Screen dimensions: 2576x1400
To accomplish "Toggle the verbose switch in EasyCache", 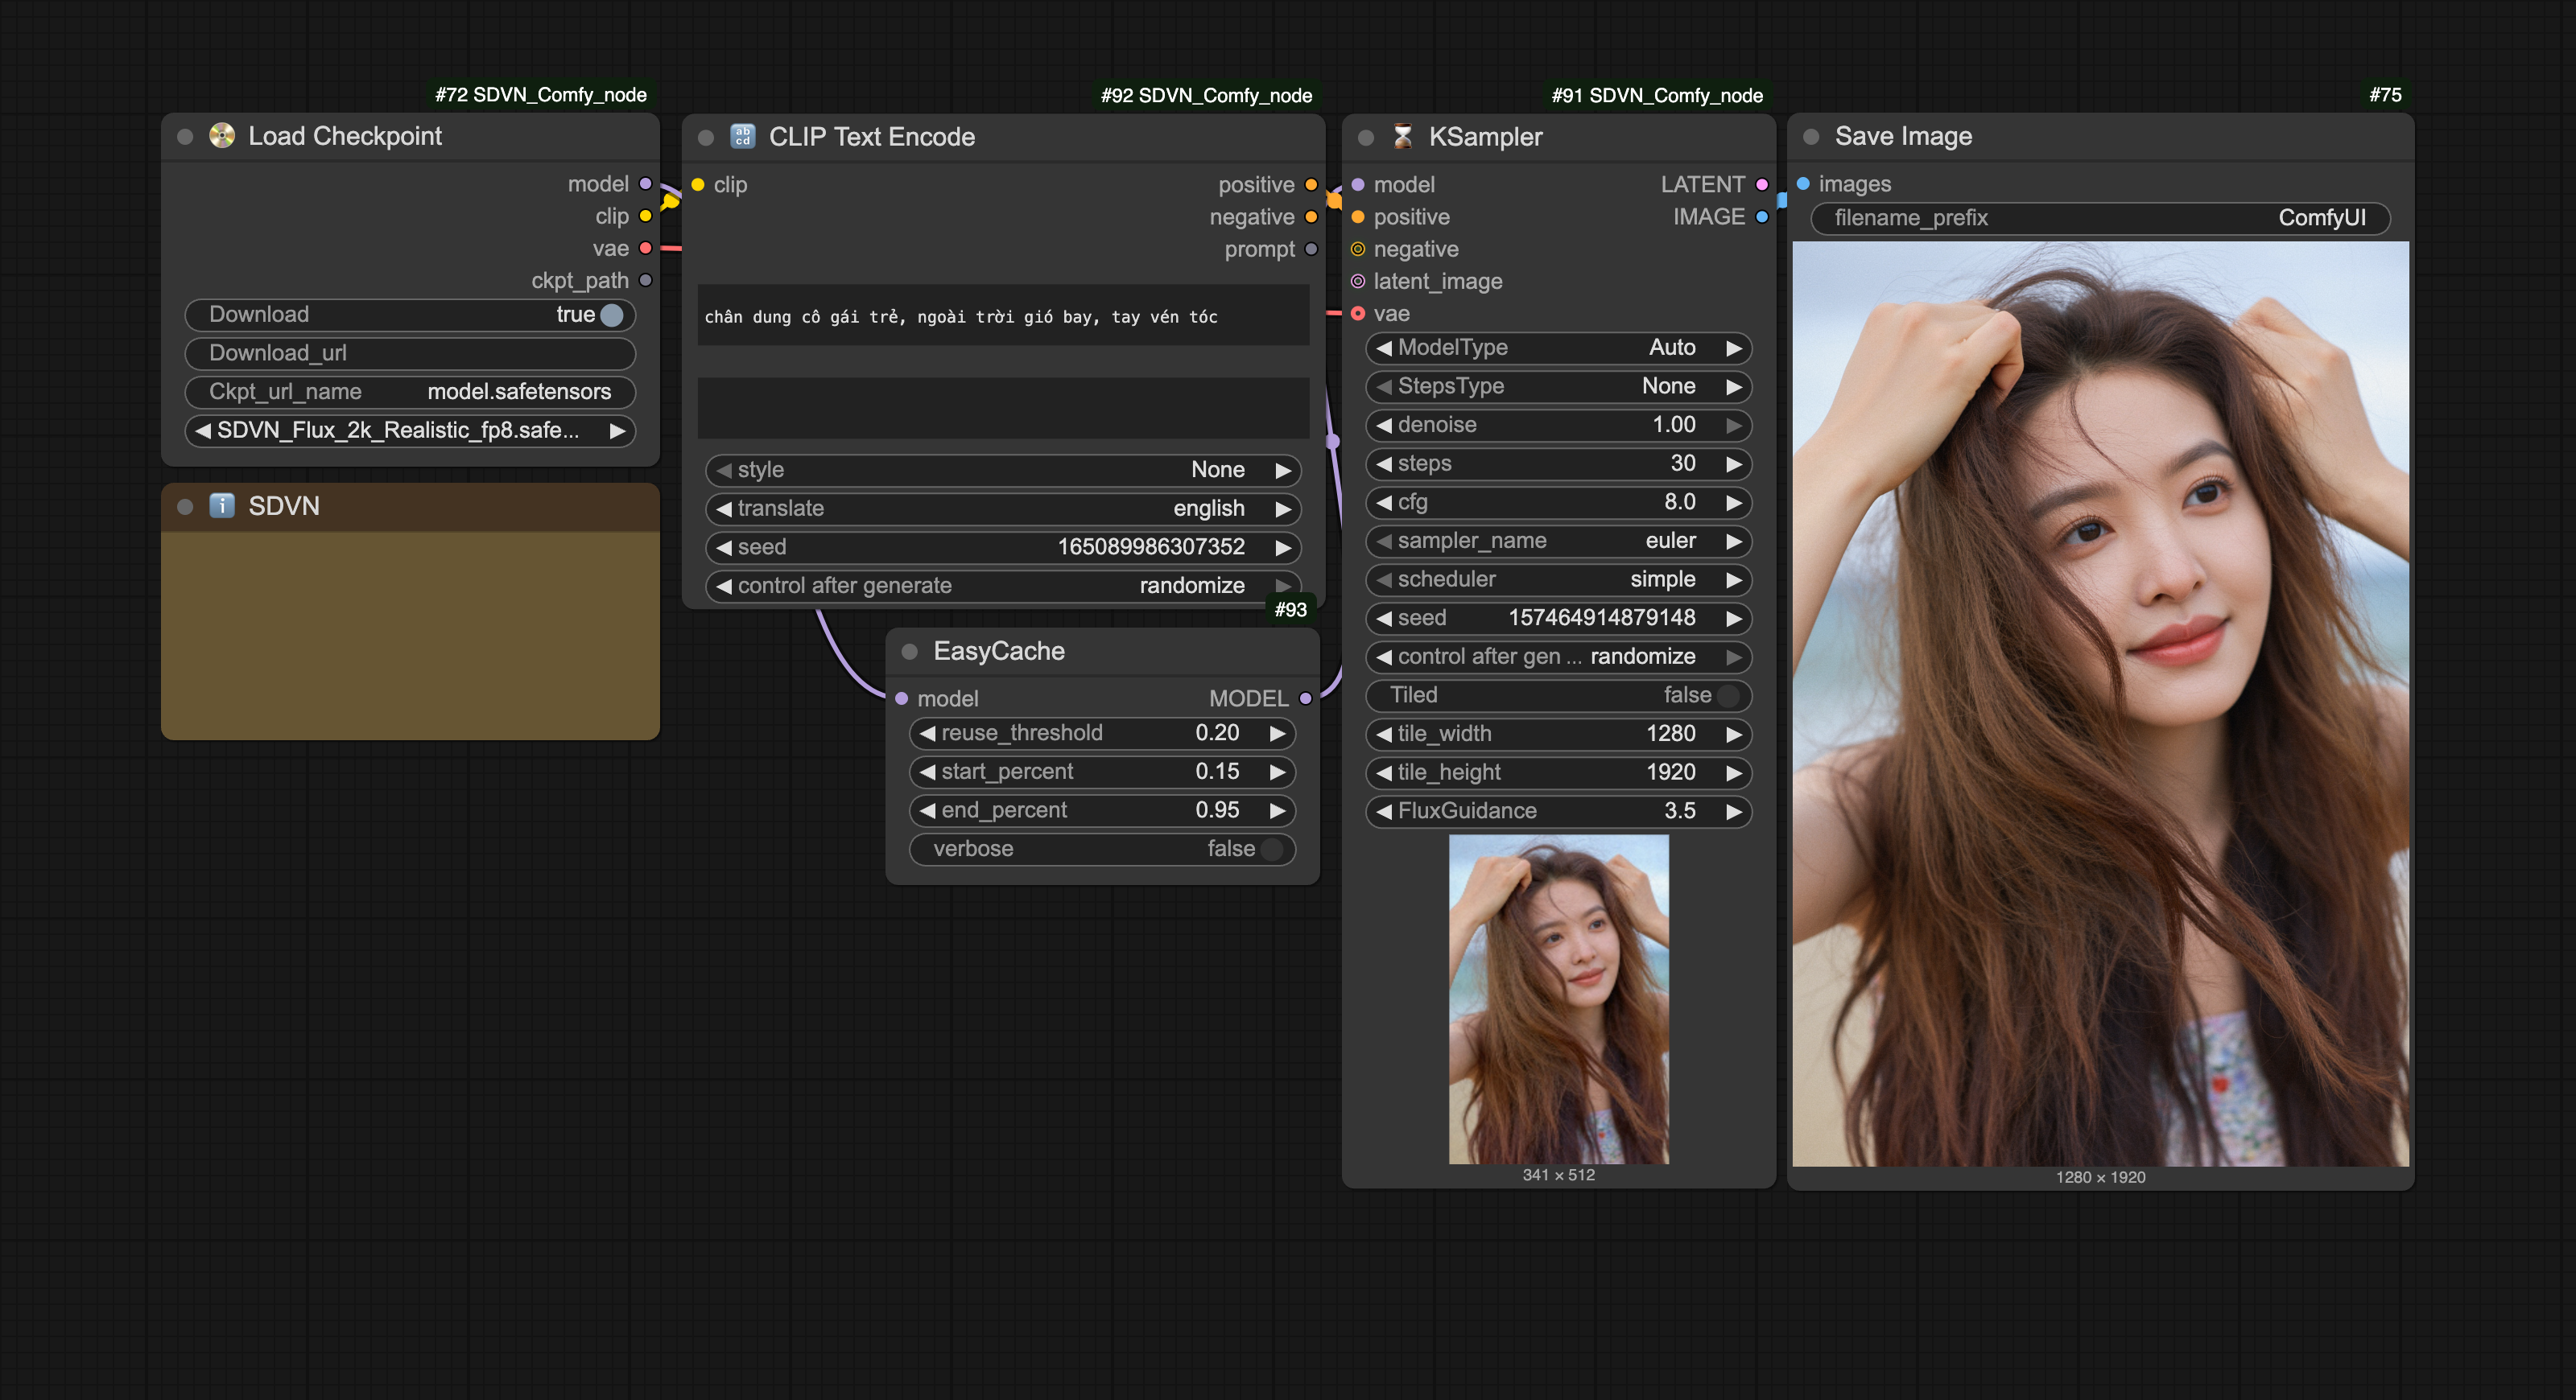I will [x=1272, y=850].
